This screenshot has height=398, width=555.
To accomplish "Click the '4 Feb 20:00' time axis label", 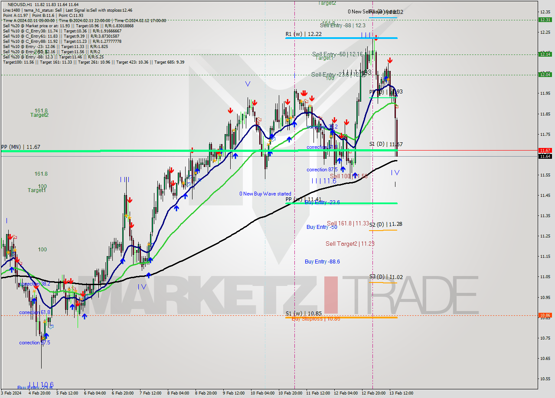I will [39, 393].
